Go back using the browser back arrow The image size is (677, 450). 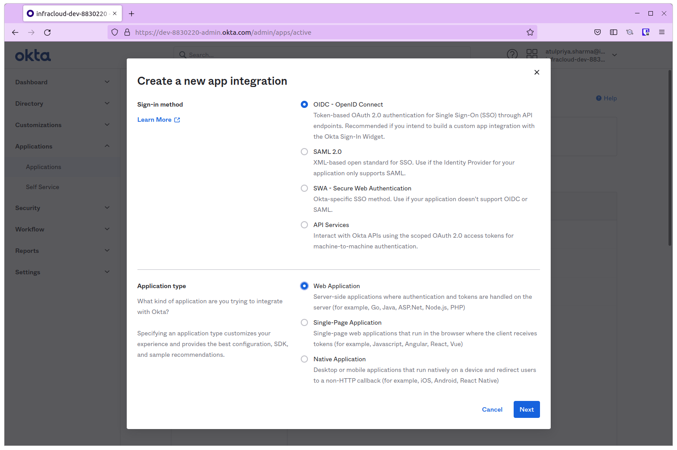click(15, 32)
